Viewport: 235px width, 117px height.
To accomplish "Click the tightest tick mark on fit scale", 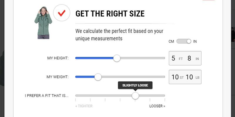I will 75,100.
